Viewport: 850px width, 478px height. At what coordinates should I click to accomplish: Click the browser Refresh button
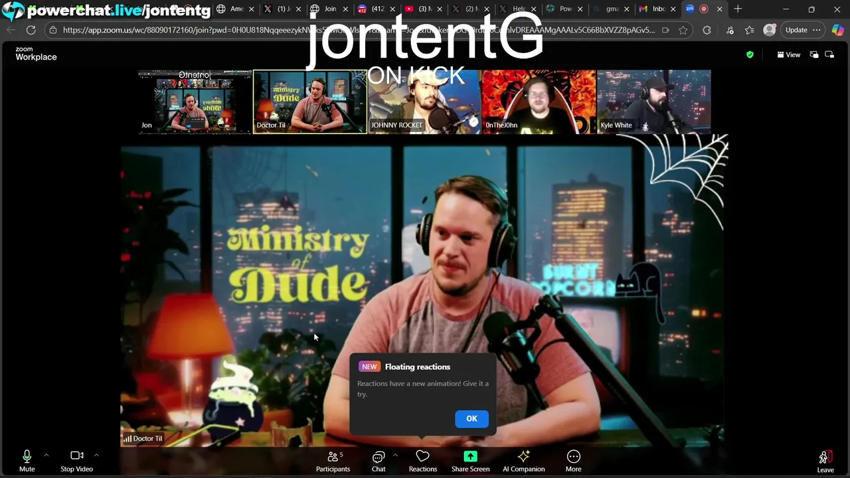31,30
